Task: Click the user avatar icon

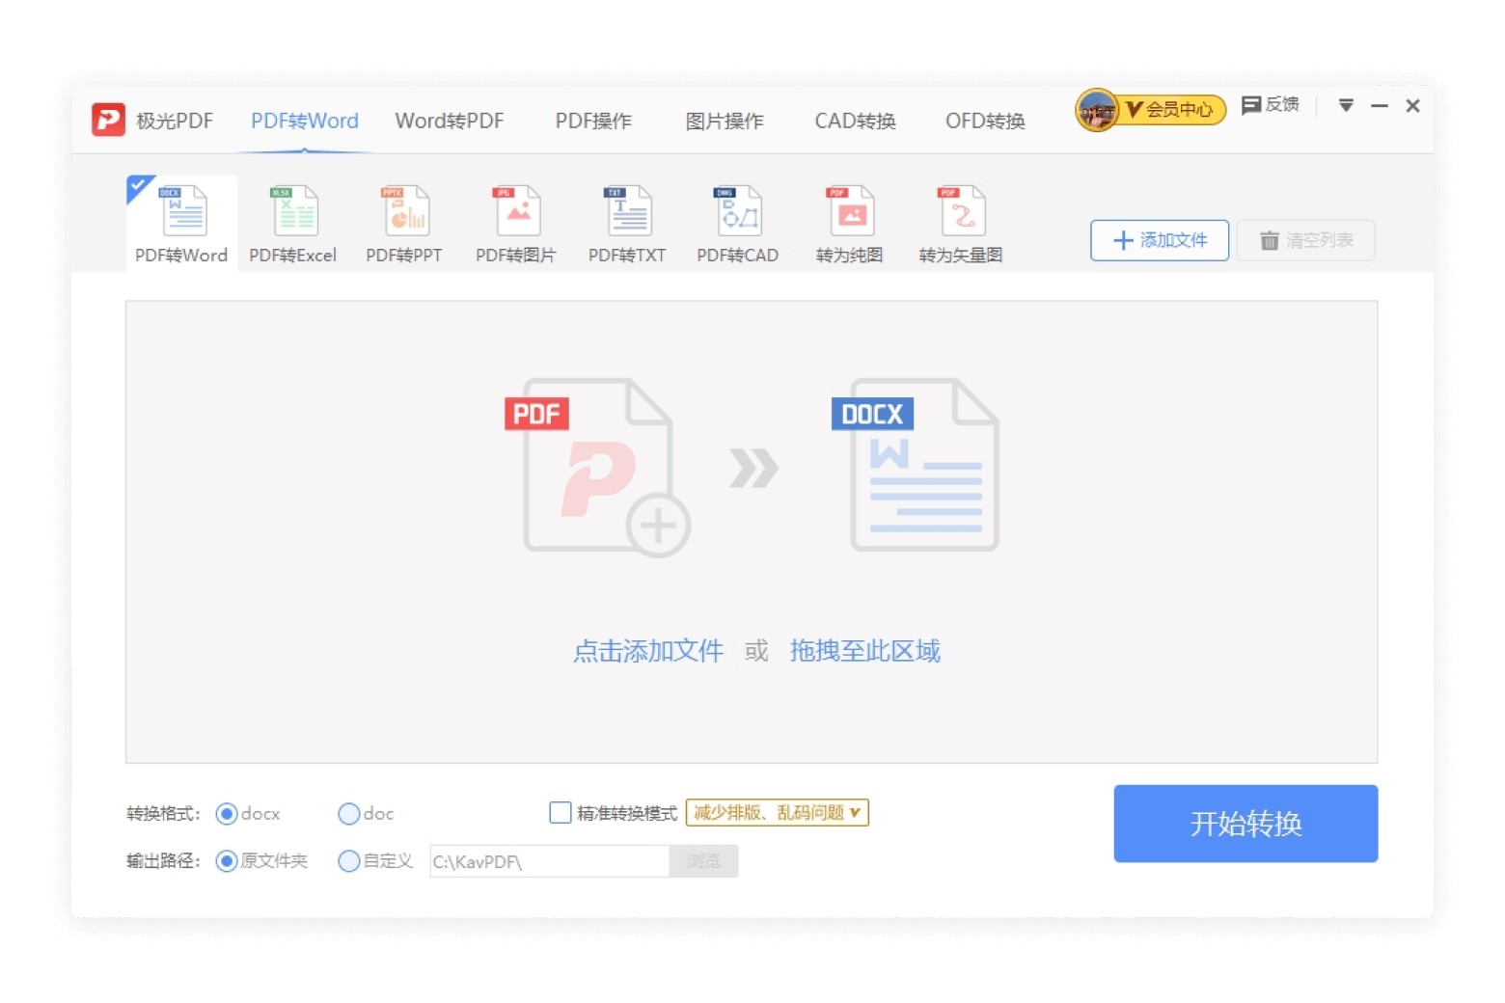Action: [x=1097, y=111]
